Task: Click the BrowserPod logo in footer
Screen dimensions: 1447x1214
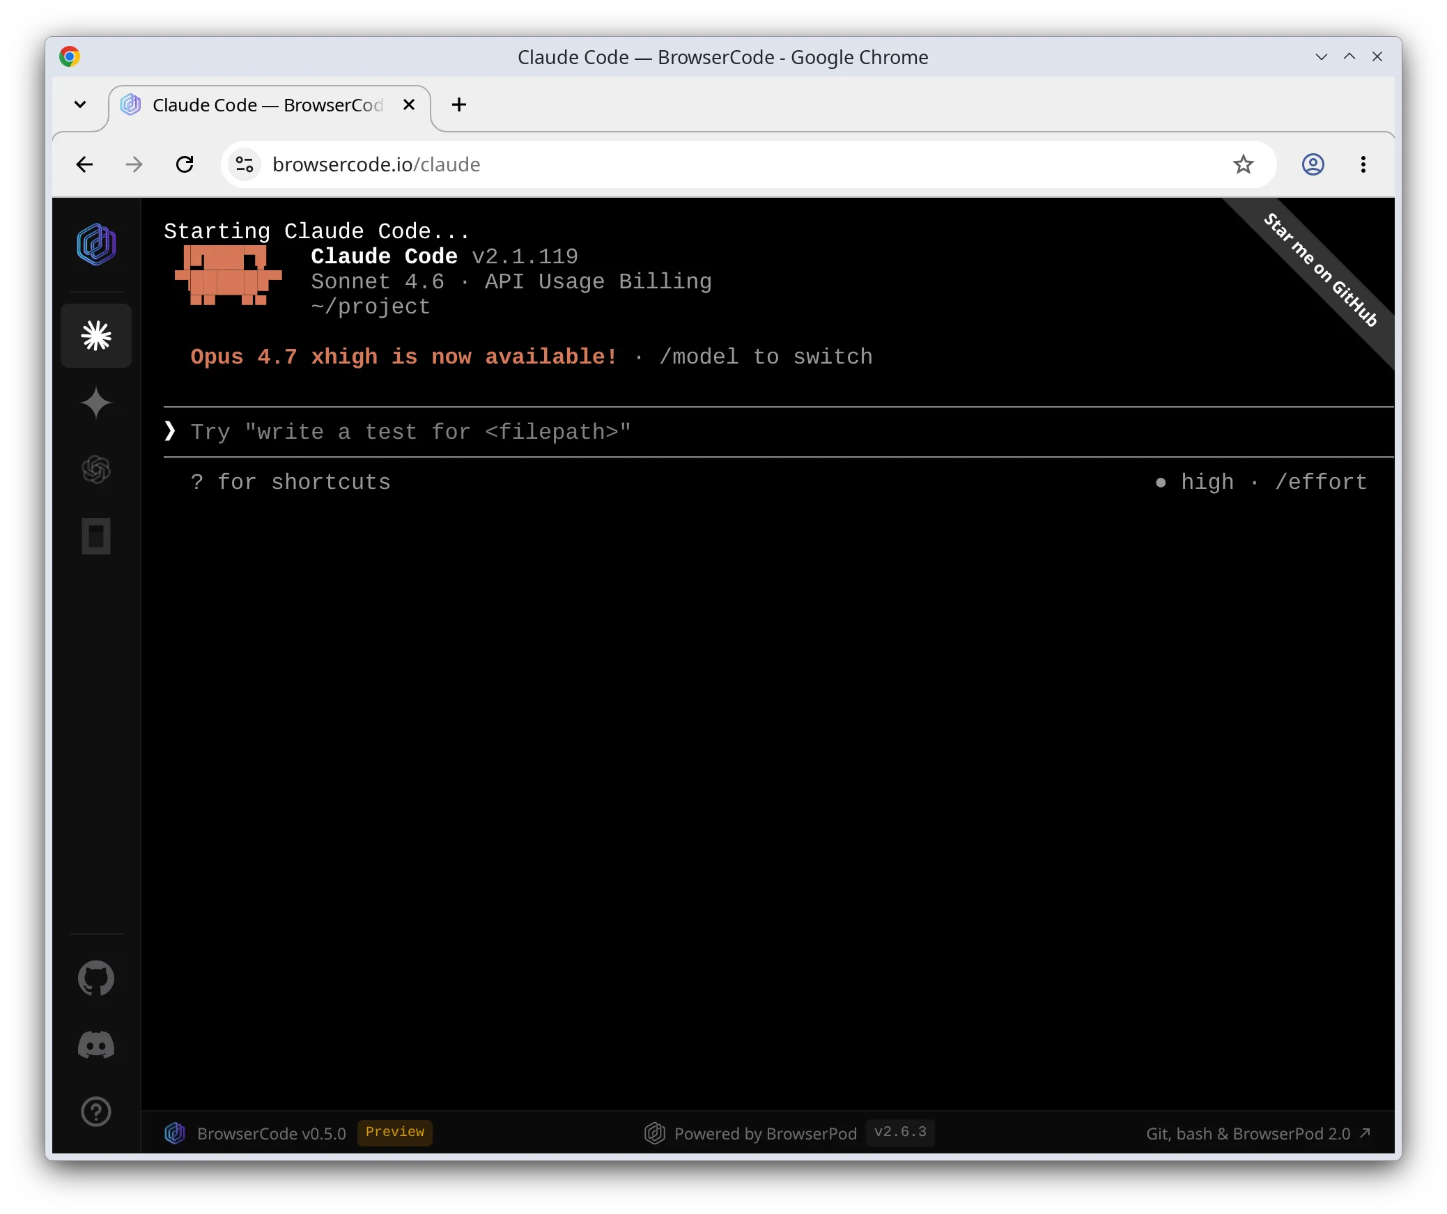Action: point(655,1133)
